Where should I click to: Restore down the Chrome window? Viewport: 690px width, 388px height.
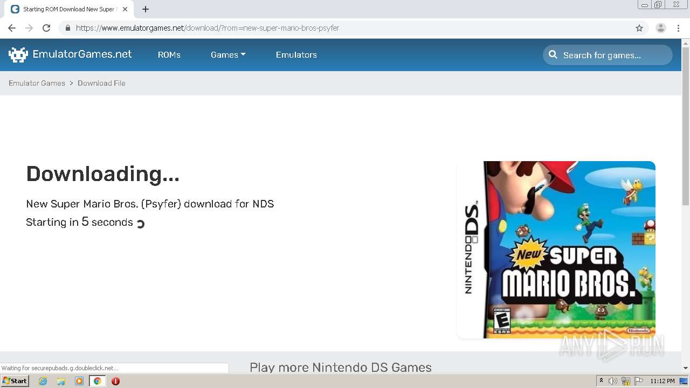click(x=658, y=5)
